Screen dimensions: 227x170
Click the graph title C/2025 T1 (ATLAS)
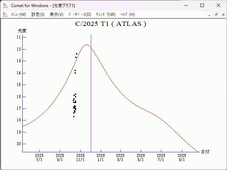coord(111,24)
